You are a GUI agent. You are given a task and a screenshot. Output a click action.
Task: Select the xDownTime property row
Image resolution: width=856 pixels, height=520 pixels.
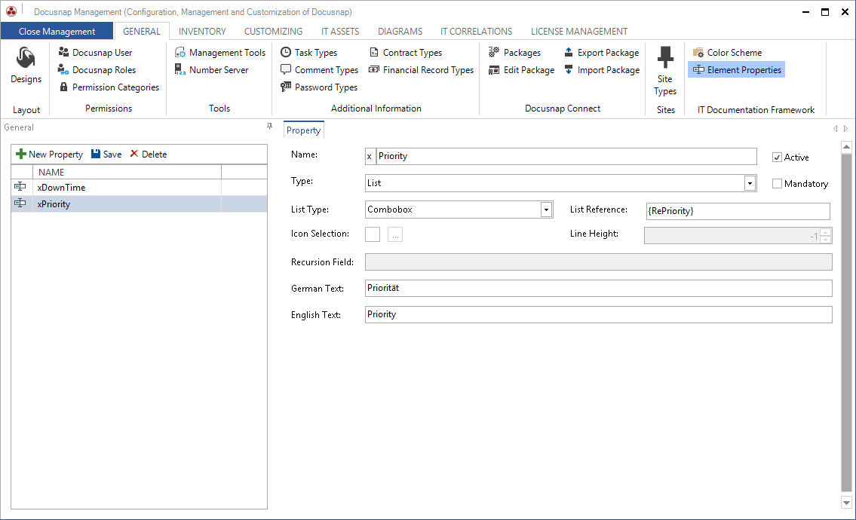[139, 187]
